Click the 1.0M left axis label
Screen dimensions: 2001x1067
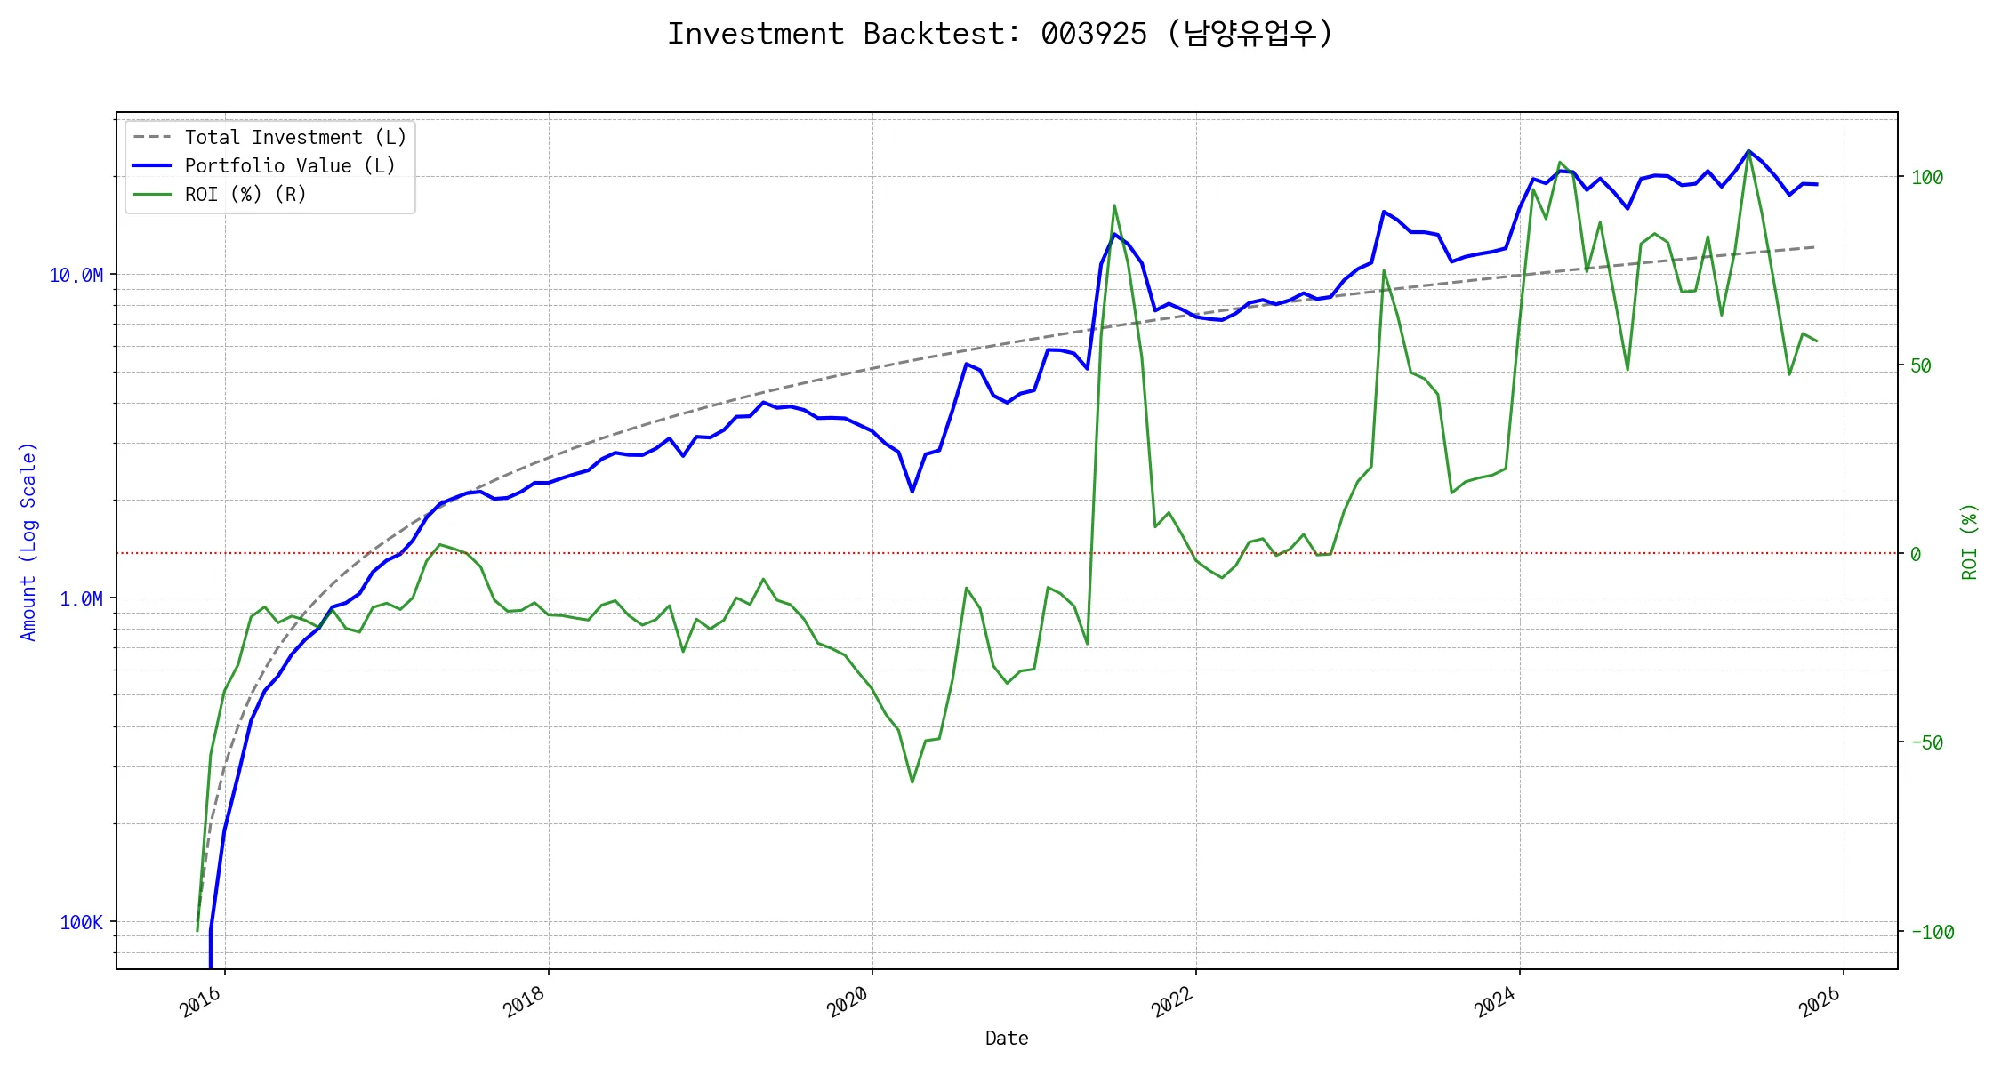(81, 598)
